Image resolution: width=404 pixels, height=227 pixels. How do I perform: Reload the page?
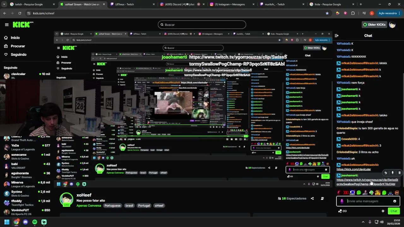20,13
